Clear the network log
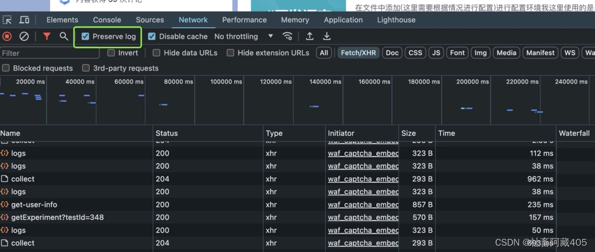 (x=24, y=36)
